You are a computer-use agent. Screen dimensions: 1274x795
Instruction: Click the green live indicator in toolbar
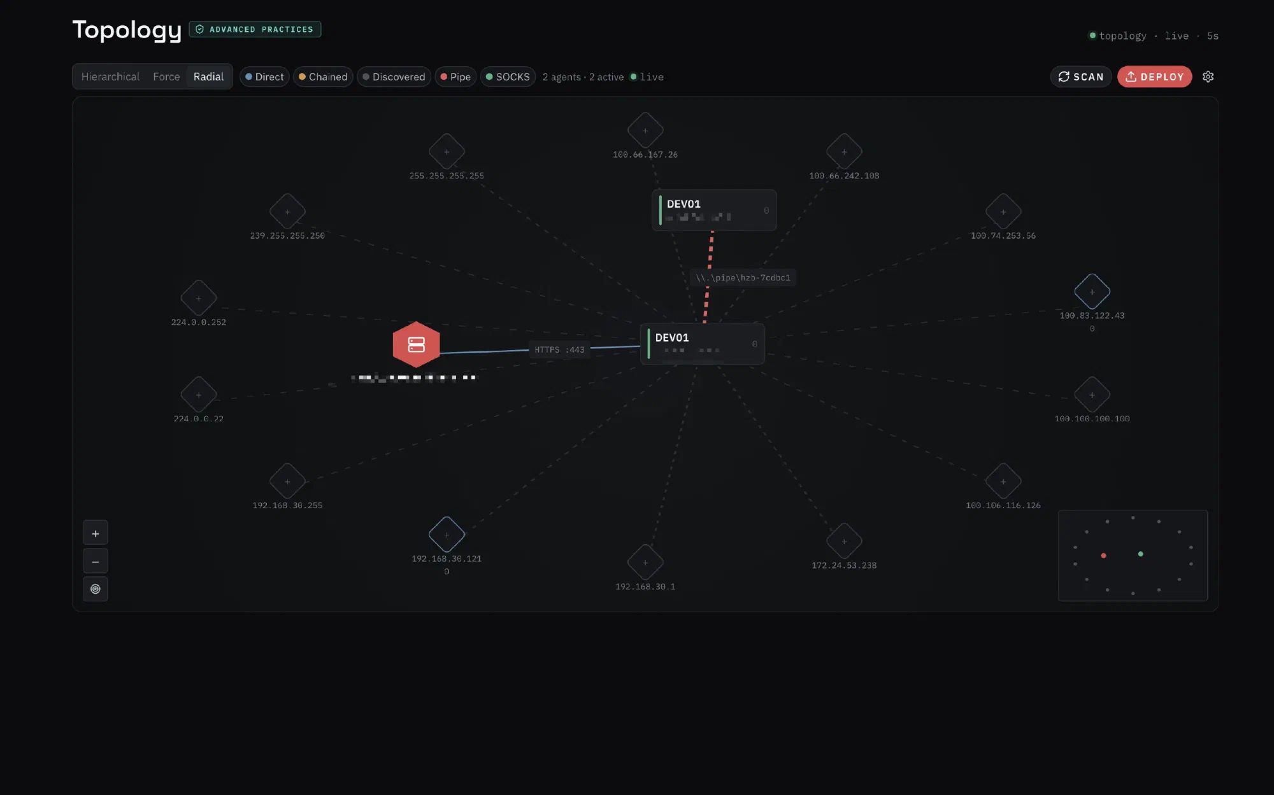coord(647,77)
